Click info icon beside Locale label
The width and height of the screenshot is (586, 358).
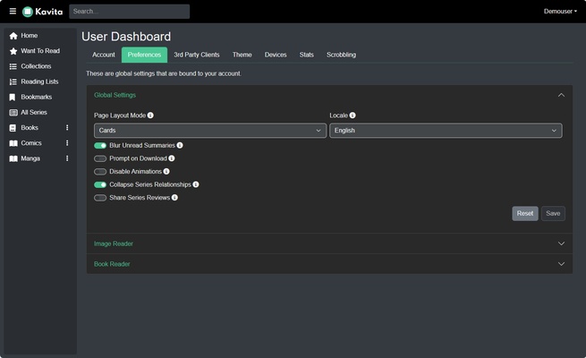point(352,115)
